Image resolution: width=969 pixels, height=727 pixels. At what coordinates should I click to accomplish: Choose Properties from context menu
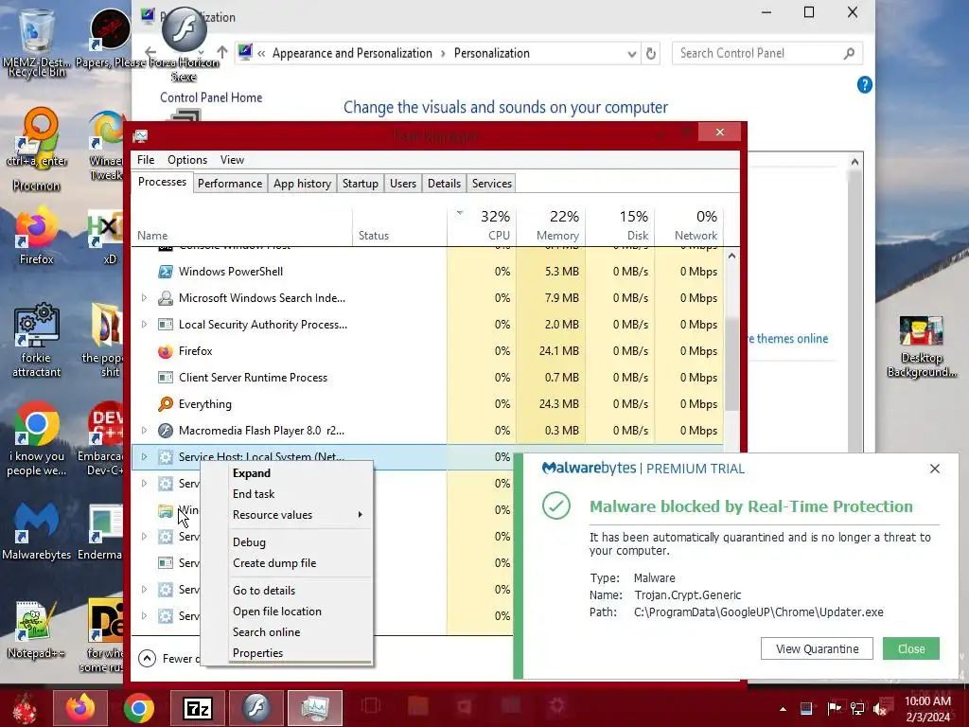point(288,653)
